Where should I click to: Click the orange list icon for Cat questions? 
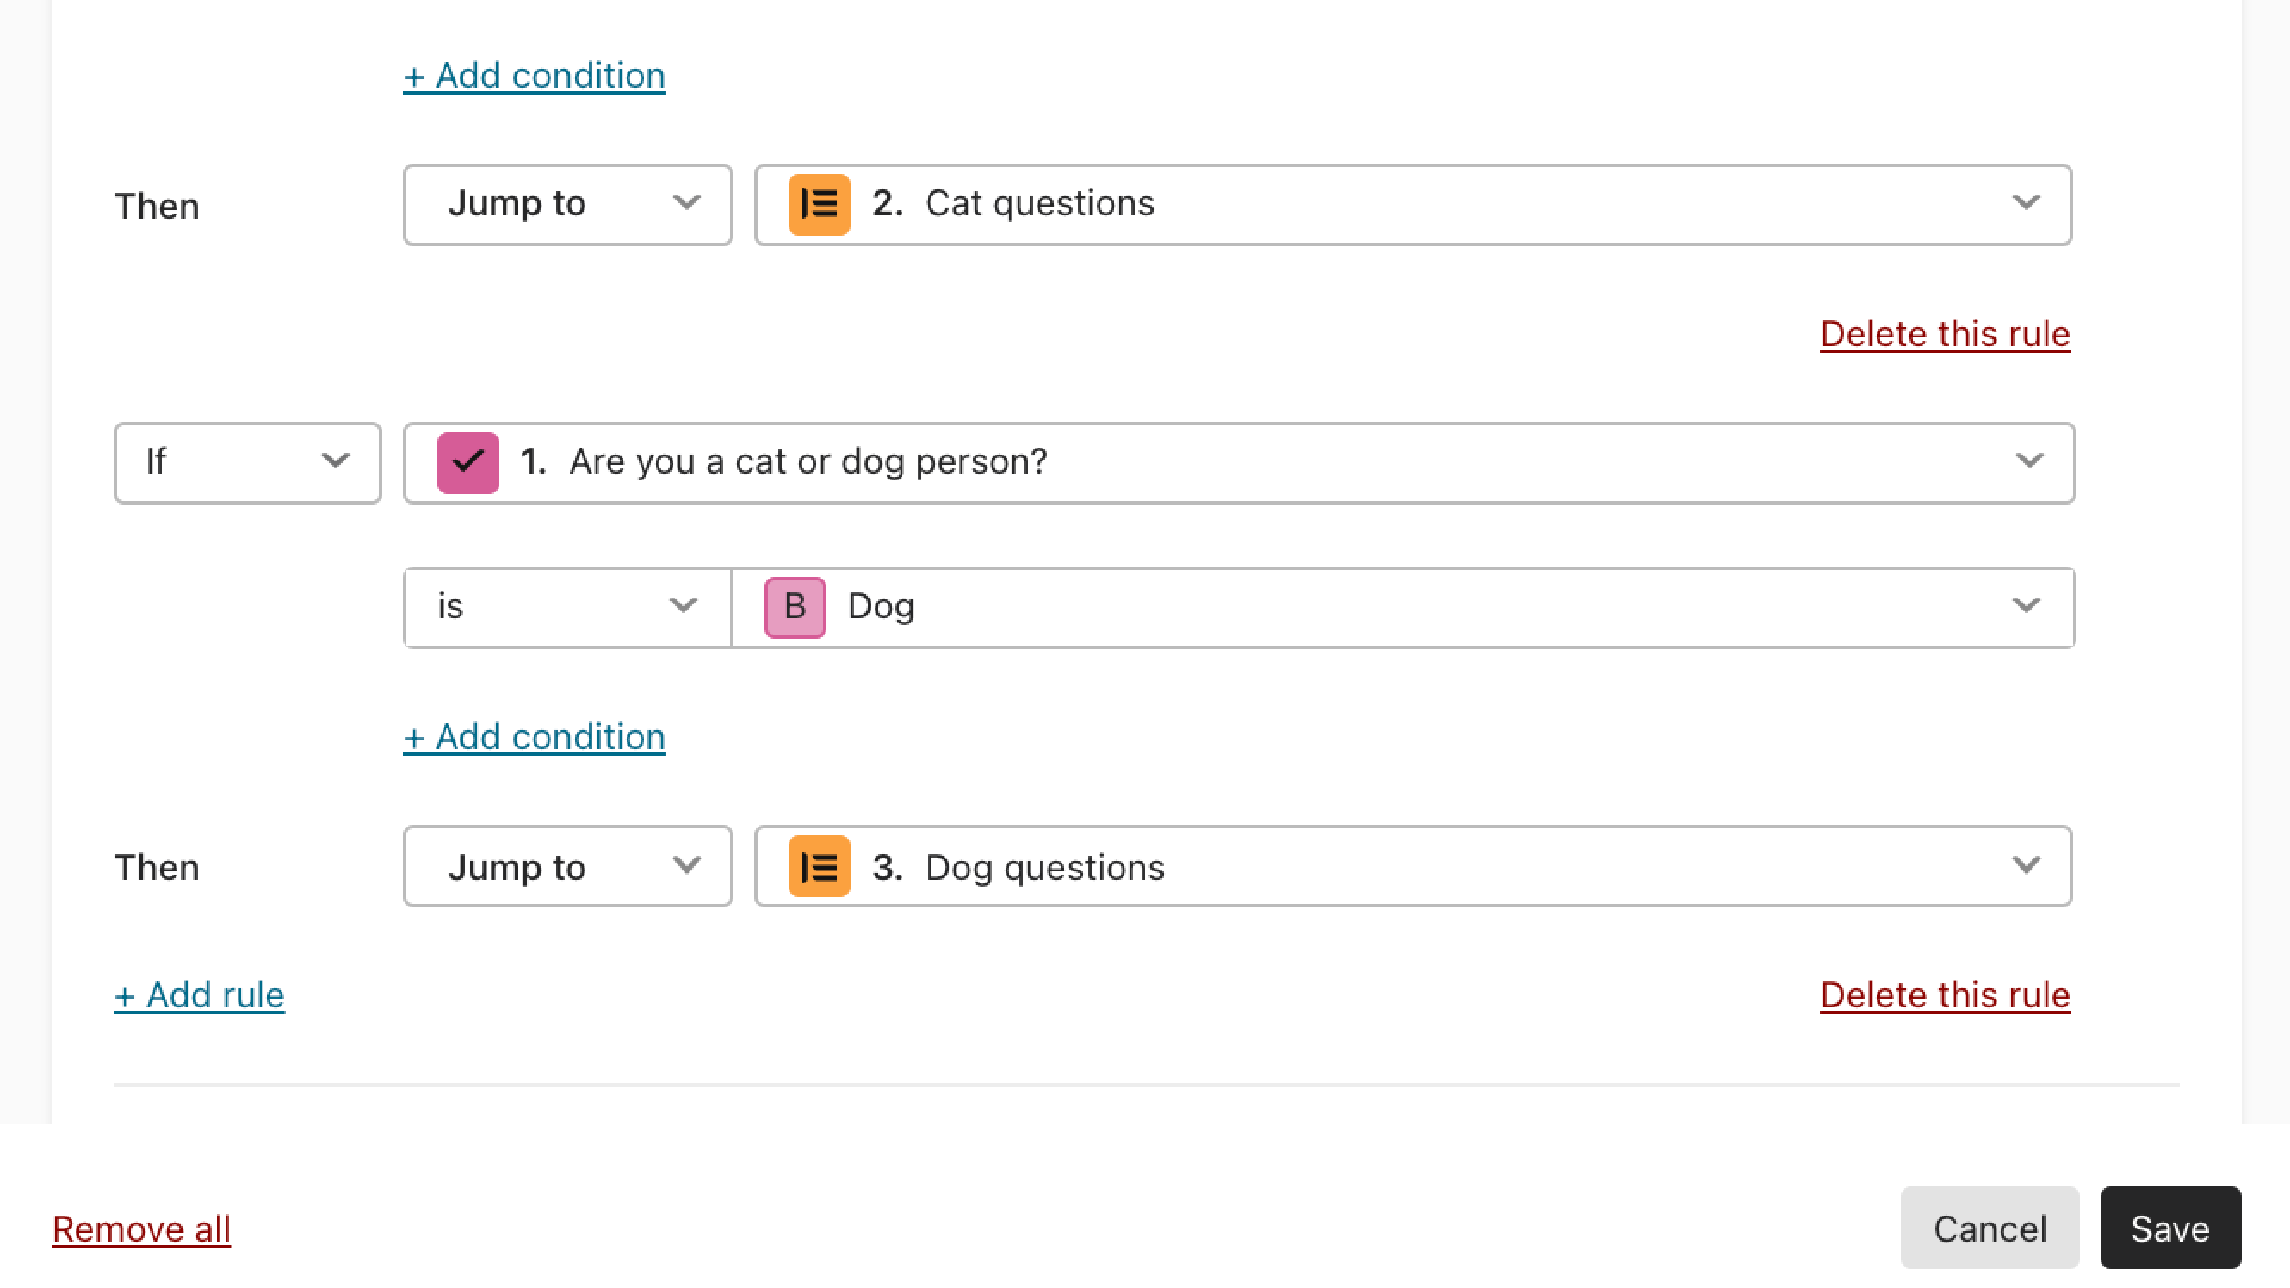point(818,203)
